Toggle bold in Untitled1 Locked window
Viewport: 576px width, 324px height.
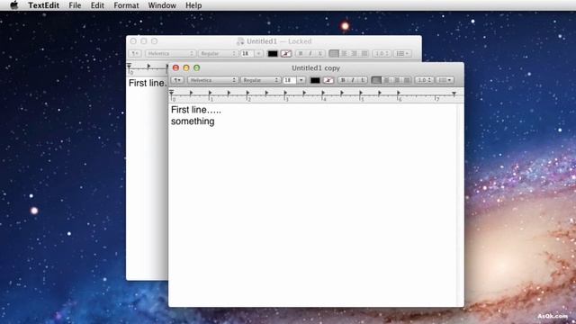pyautogui.click(x=301, y=54)
